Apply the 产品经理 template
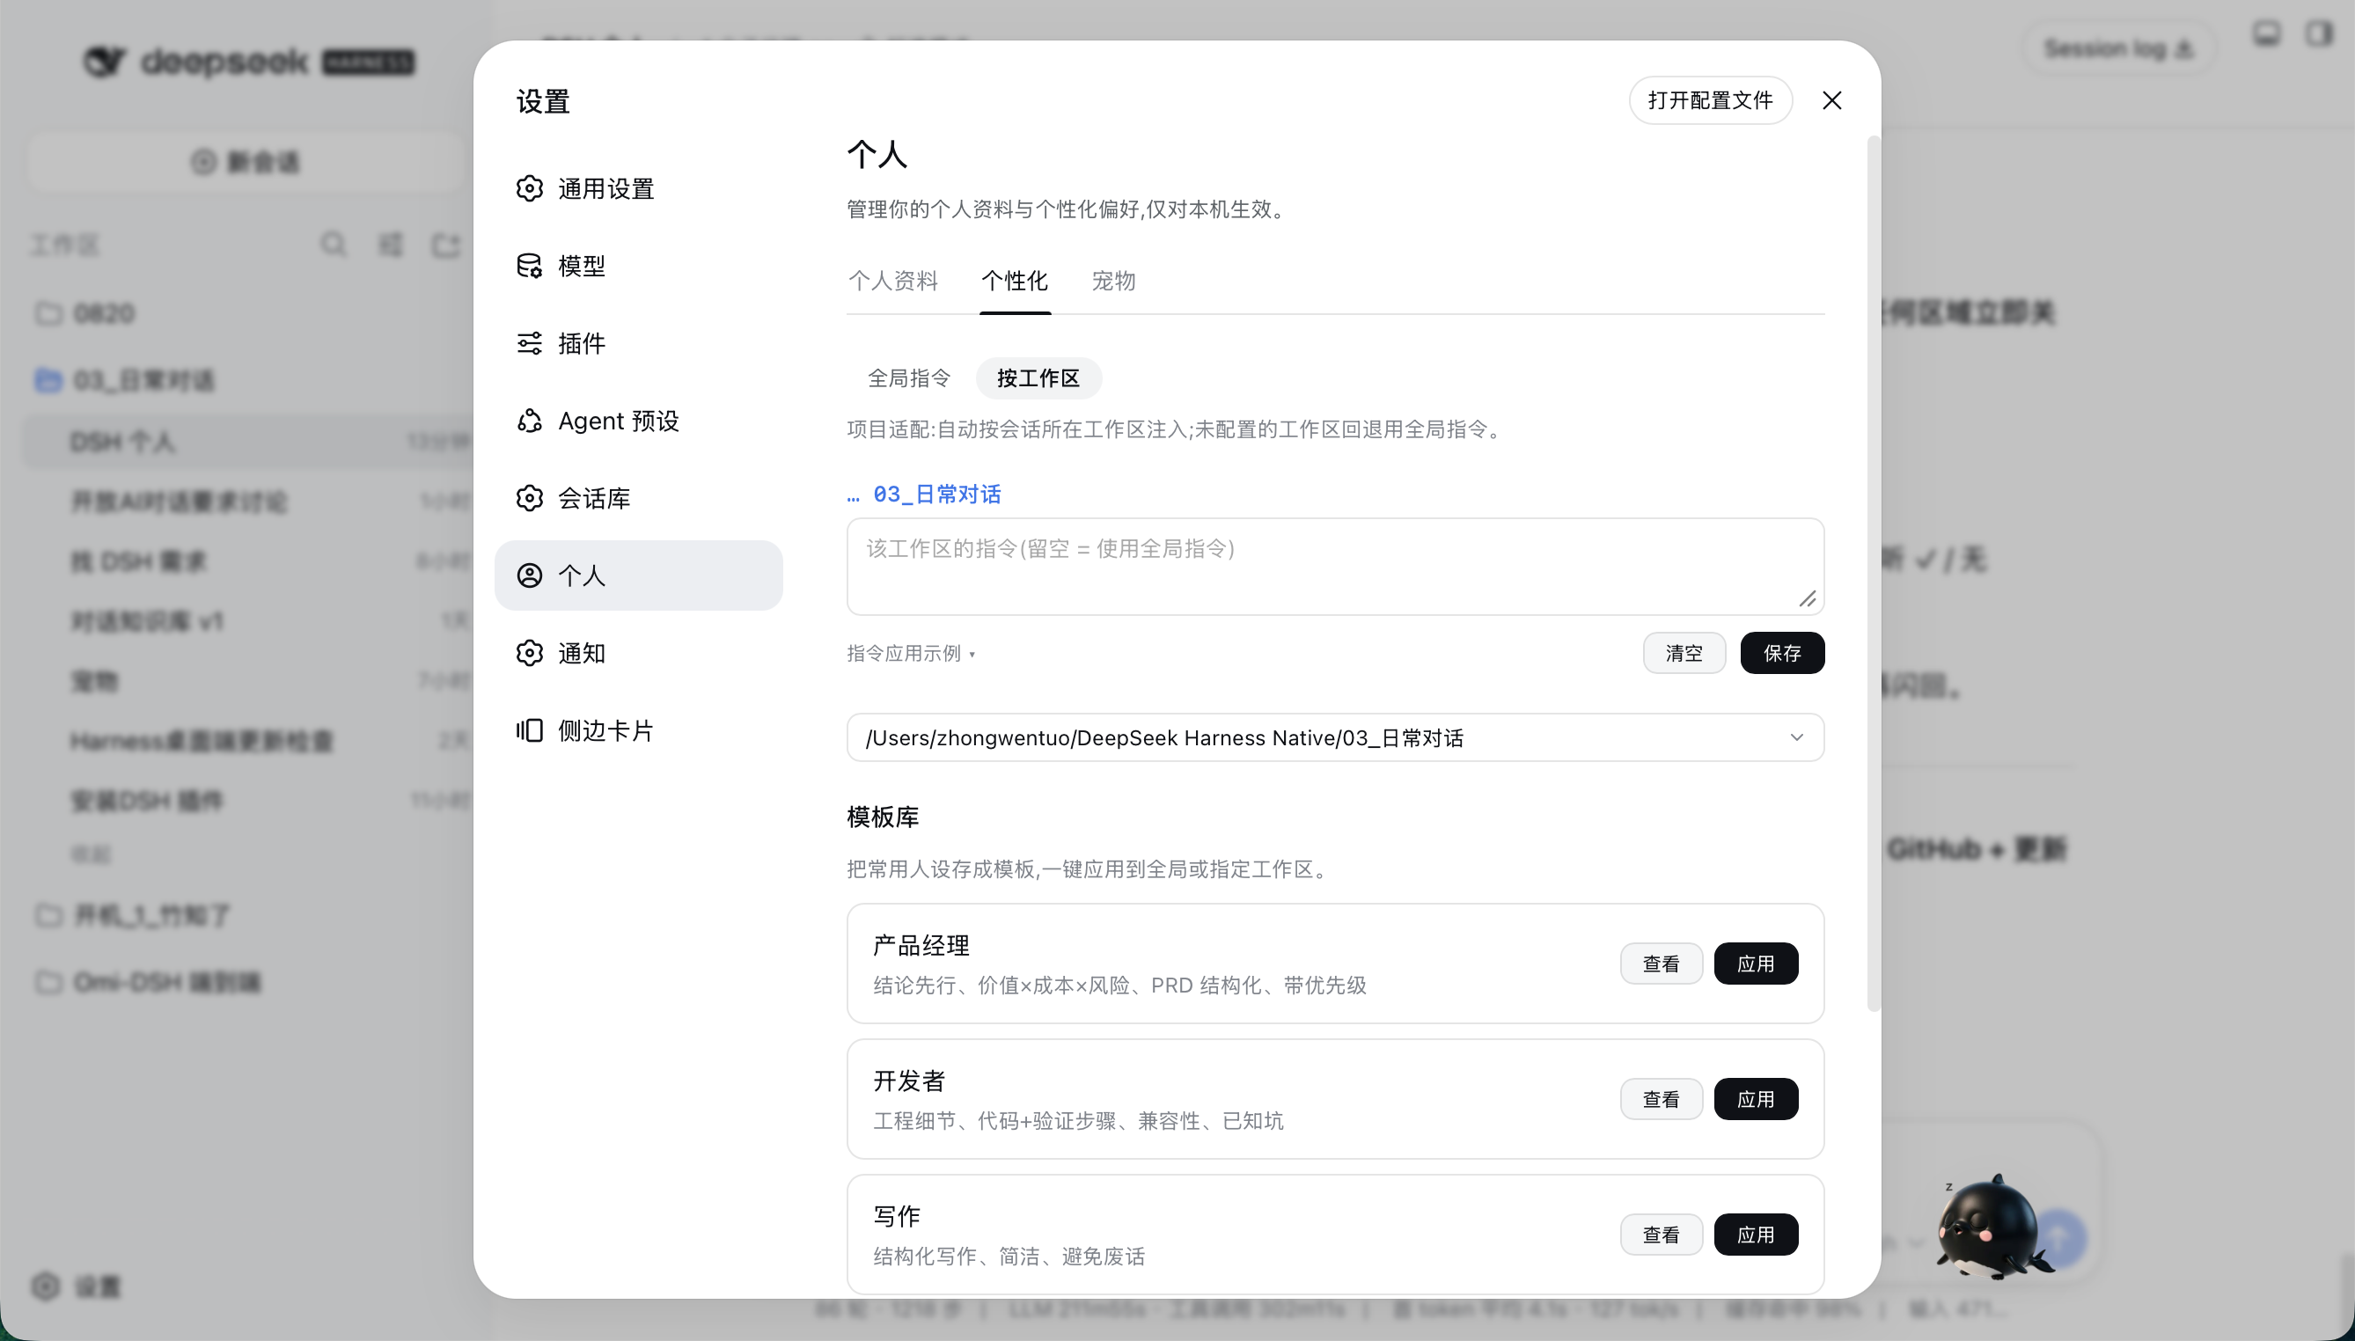The width and height of the screenshot is (2355, 1341). point(1756,964)
